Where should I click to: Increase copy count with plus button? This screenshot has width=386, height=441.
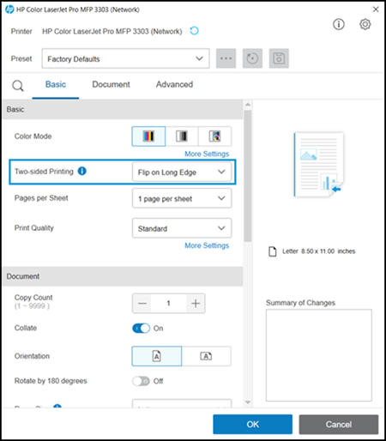point(196,303)
